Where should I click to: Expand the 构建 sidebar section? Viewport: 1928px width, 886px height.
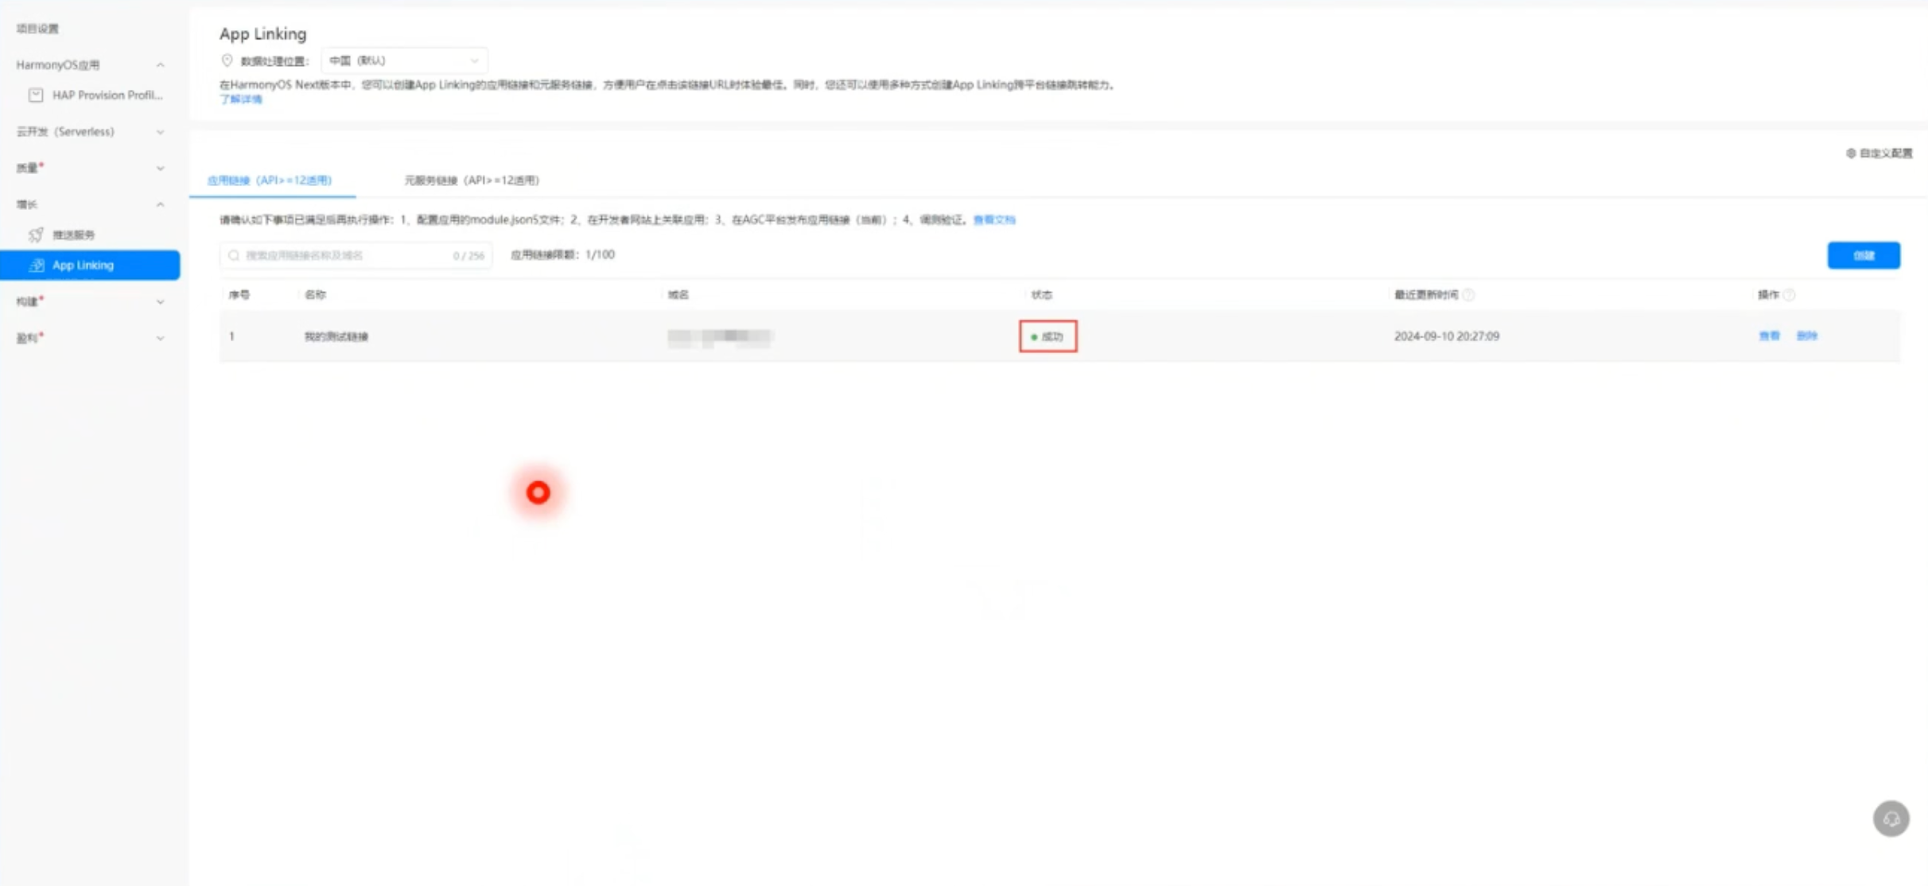[x=161, y=302]
